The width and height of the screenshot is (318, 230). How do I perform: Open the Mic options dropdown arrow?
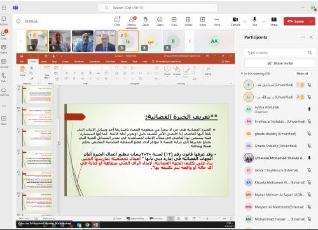coord(264,22)
